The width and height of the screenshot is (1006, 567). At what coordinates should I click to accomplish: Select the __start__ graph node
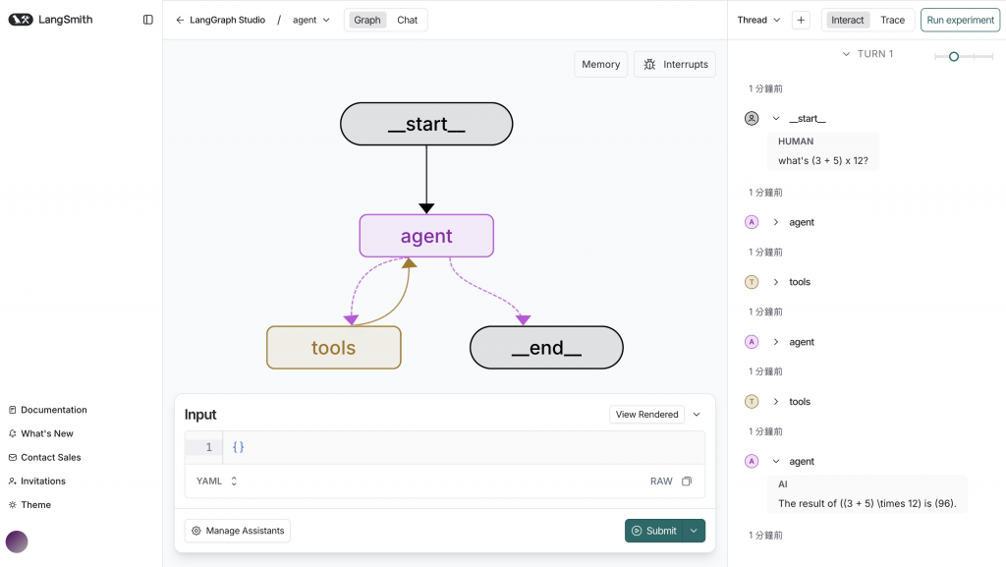click(x=426, y=124)
